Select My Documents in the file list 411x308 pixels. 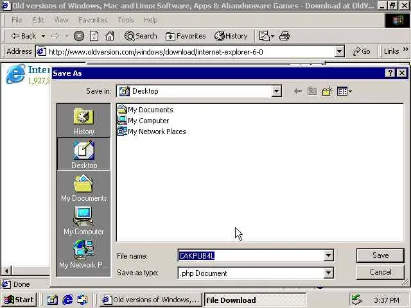point(145,110)
